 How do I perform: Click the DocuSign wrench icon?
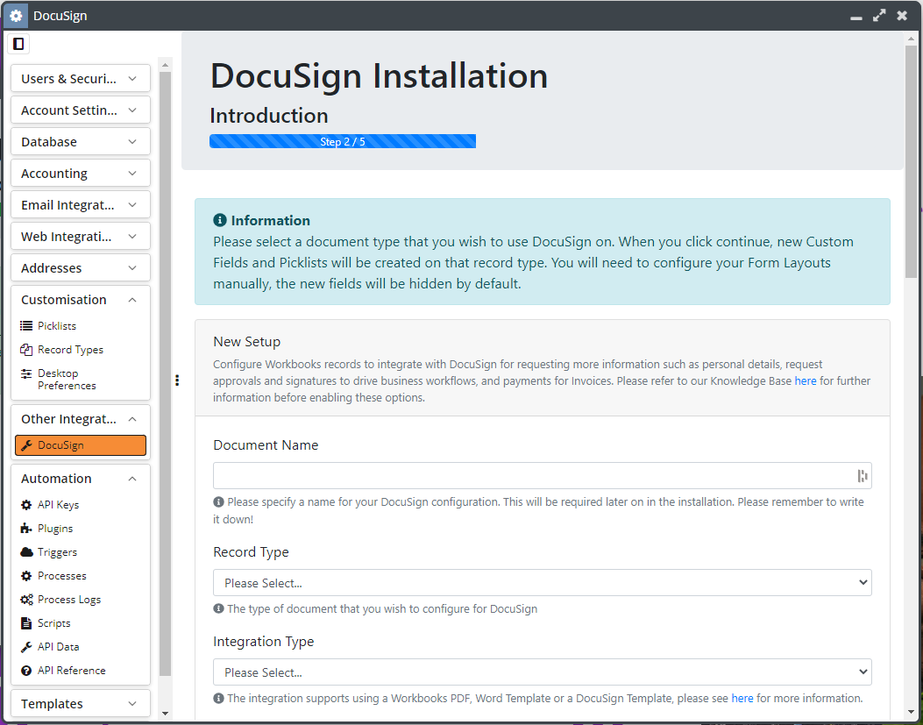(26, 445)
